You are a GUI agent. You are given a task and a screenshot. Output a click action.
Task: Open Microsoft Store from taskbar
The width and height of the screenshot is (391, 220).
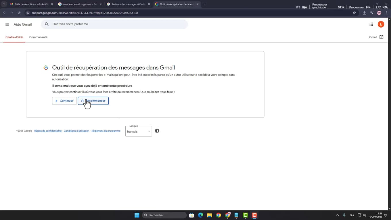pyautogui.click(x=191, y=215)
